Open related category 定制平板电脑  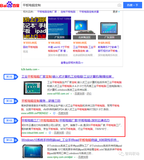click(x=68, y=12)
